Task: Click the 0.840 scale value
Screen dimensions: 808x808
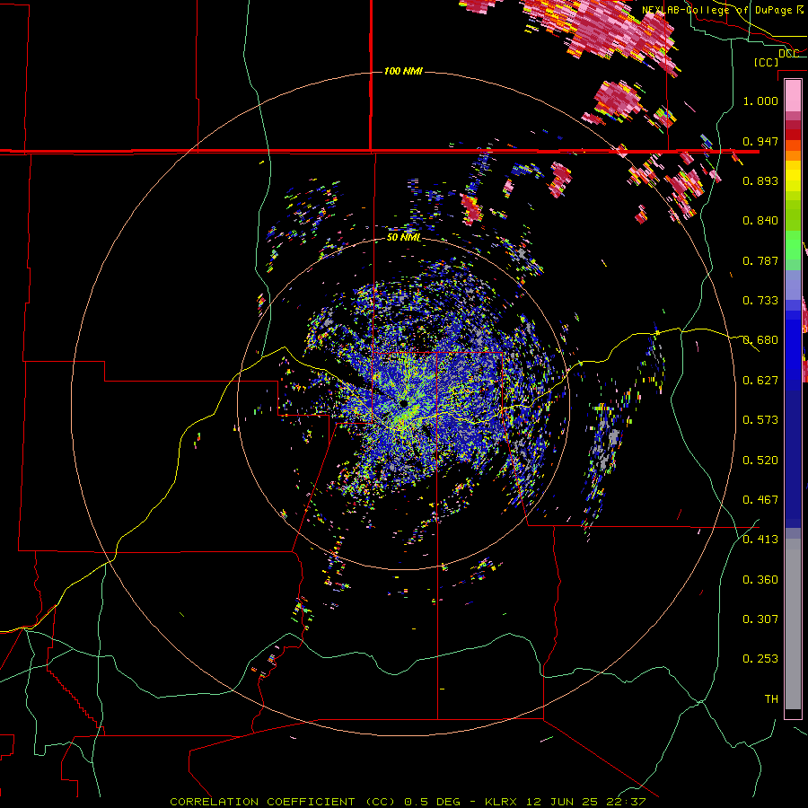Action: (x=760, y=220)
